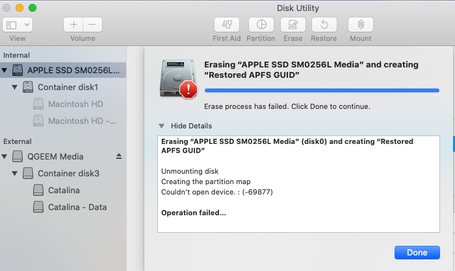Select the QGEEM Media label
The image size is (455, 271).
[55, 157]
